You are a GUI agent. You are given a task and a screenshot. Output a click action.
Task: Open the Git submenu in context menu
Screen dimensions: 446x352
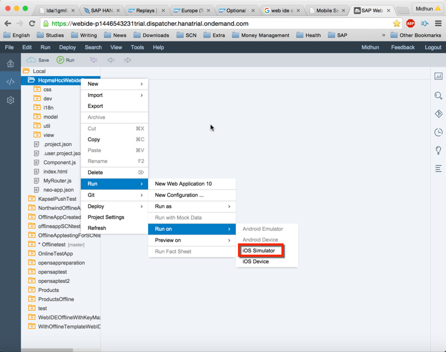coord(115,195)
